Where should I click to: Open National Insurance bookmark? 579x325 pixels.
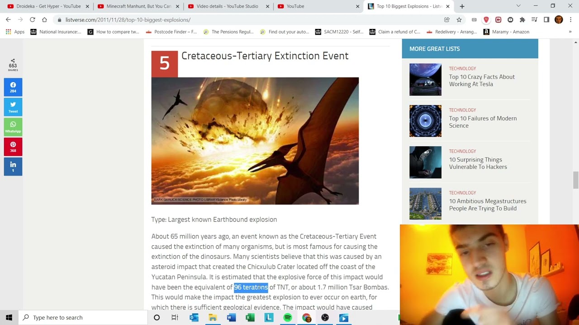(x=56, y=32)
